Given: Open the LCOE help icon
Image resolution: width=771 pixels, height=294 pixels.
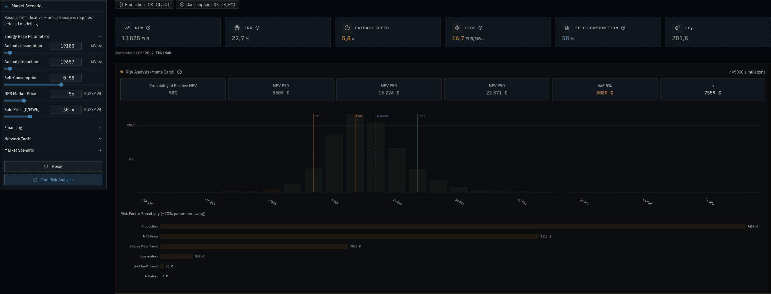Looking at the screenshot, I should point(481,28).
